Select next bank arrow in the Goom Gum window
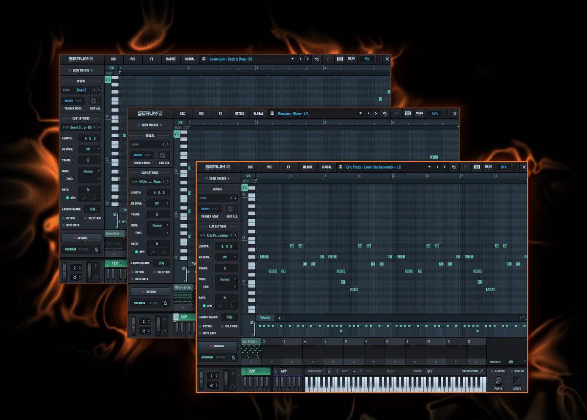The image size is (587, 420). point(99,90)
